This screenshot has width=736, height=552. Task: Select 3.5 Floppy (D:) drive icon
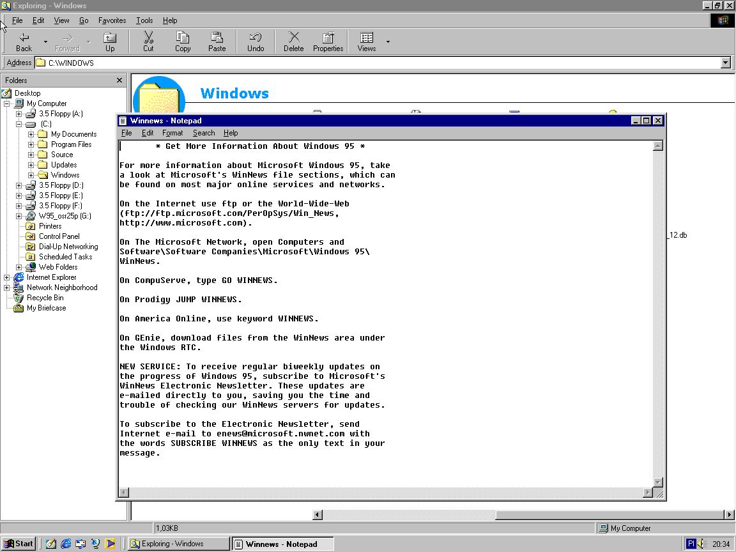point(31,185)
